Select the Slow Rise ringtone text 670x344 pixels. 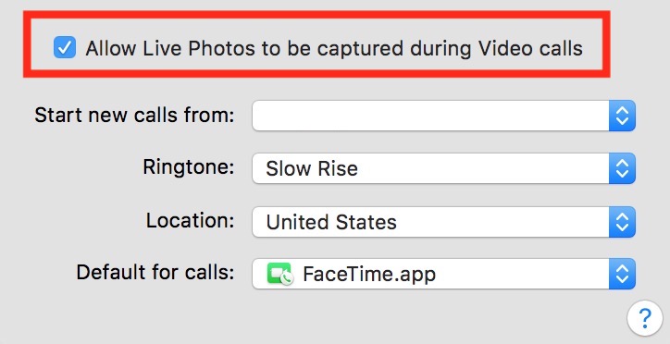(x=312, y=168)
